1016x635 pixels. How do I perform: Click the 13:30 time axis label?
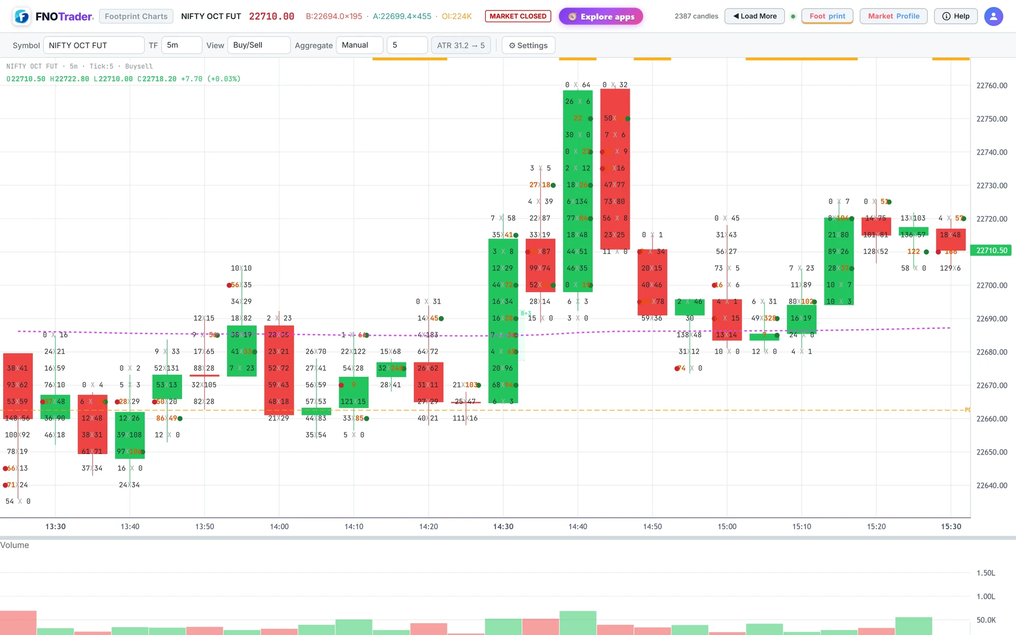click(x=56, y=527)
